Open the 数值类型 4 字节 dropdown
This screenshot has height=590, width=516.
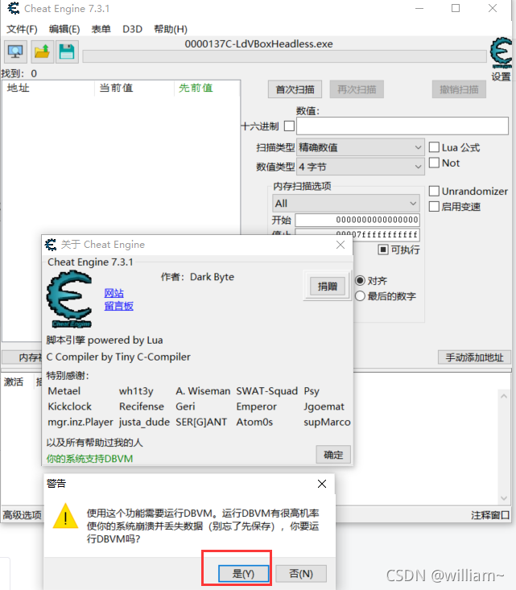[x=361, y=167]
